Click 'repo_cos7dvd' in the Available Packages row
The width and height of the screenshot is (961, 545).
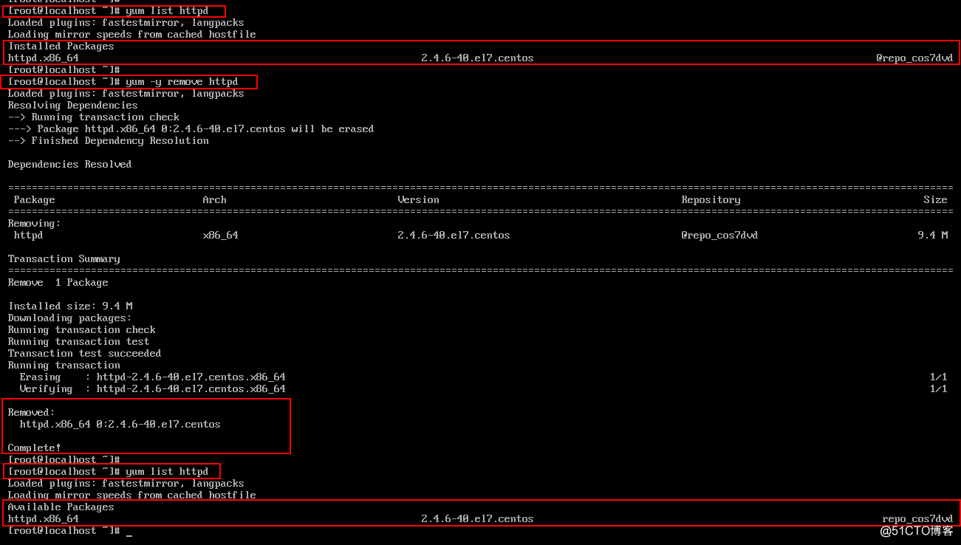point(917,518)
